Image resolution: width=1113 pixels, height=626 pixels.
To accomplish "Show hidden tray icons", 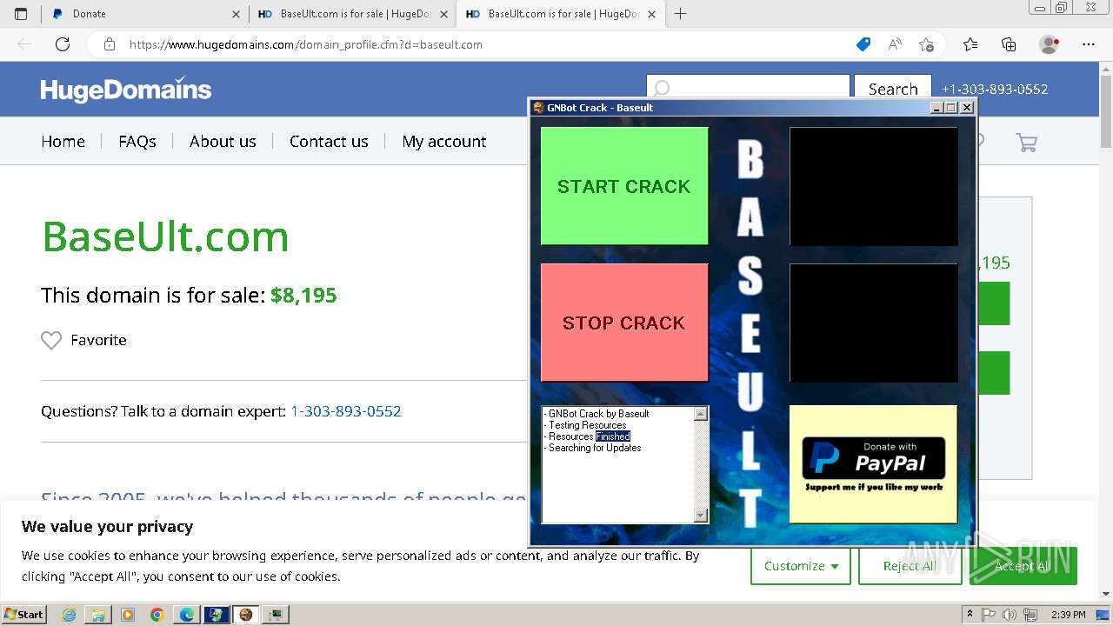I will tap(970, 615).
